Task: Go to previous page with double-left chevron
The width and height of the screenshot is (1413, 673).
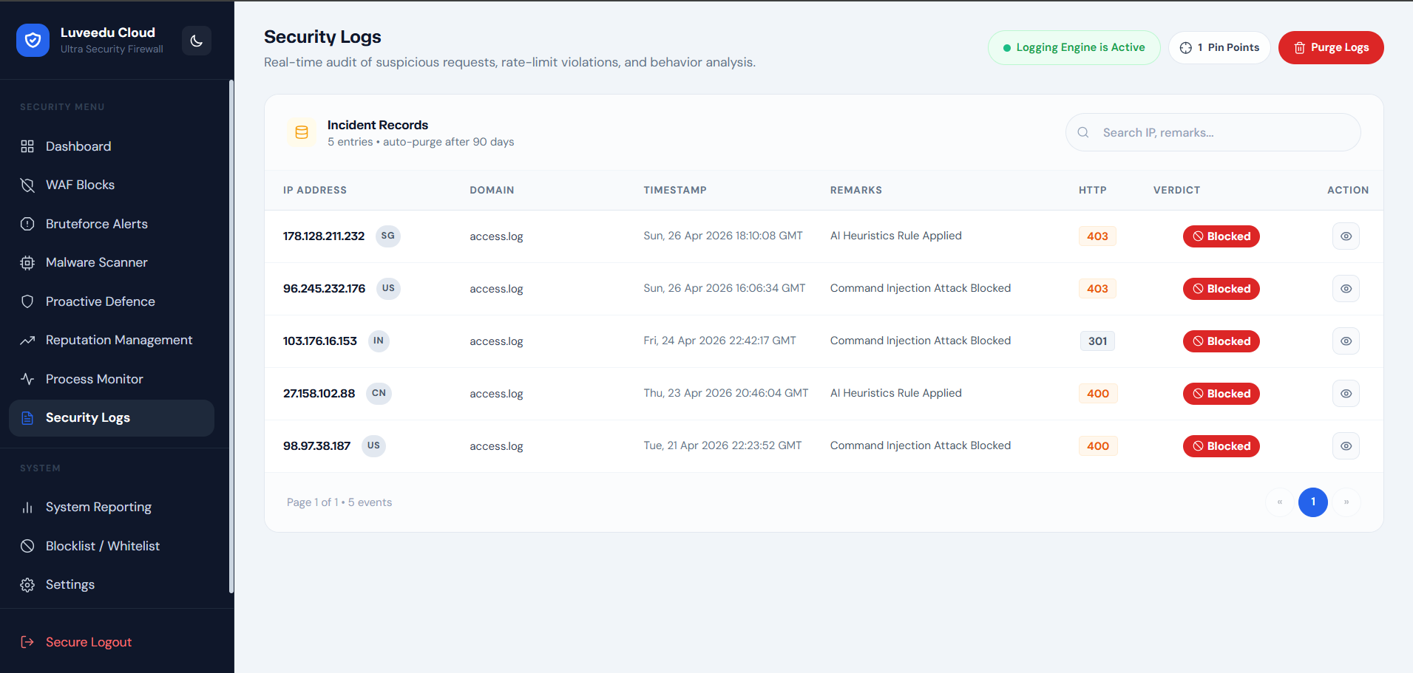Action: (x=1279, y=502)
